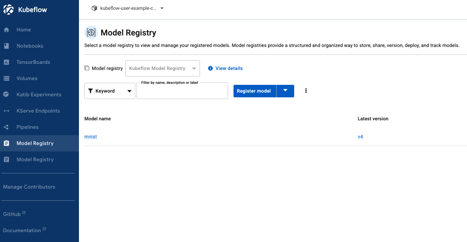Click the Register model button
The height and width of the screenshot is (242, 467).
(x=254, y=91)
